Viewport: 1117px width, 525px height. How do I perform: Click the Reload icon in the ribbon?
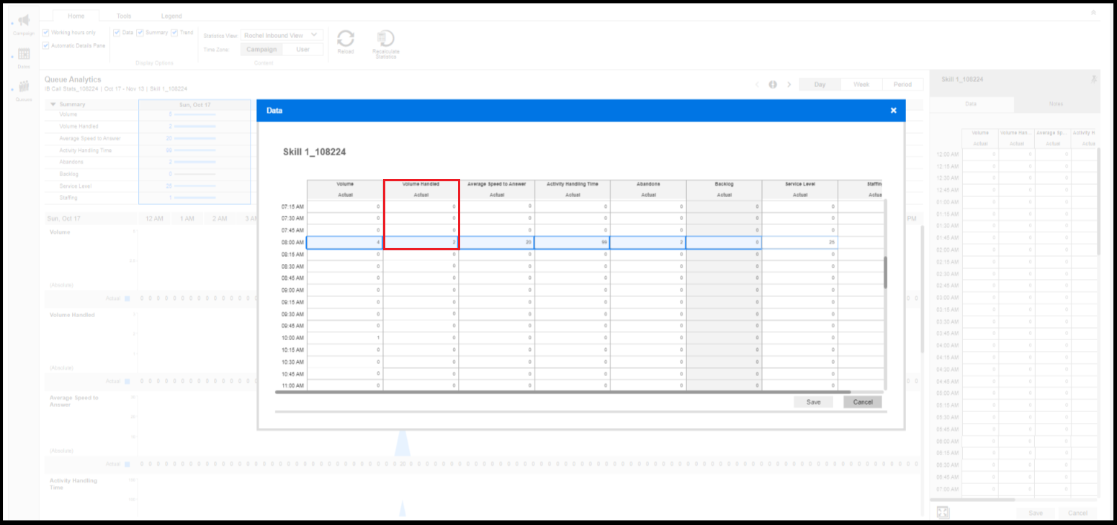click(346, 39)
